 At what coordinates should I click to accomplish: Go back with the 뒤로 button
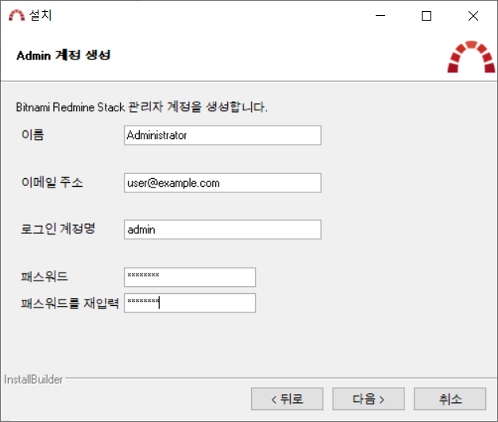(287, 399)
